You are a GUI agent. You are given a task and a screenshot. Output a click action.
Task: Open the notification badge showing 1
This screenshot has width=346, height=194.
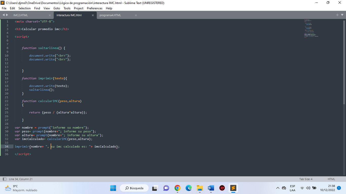[x=339, y=188]
